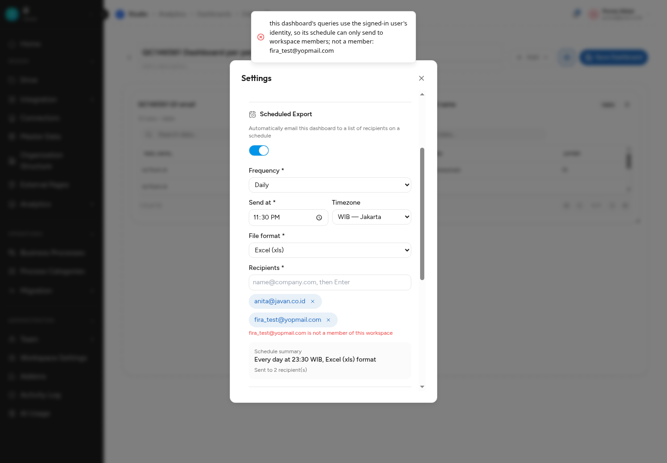667x463 pixels.
Task: Open the Timezone dropdown showing WIB — Jakarta
Action: click(371, 217)
